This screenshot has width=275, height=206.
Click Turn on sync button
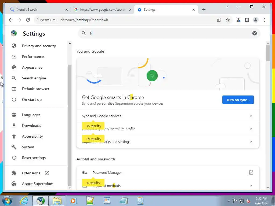coord(238,100)
